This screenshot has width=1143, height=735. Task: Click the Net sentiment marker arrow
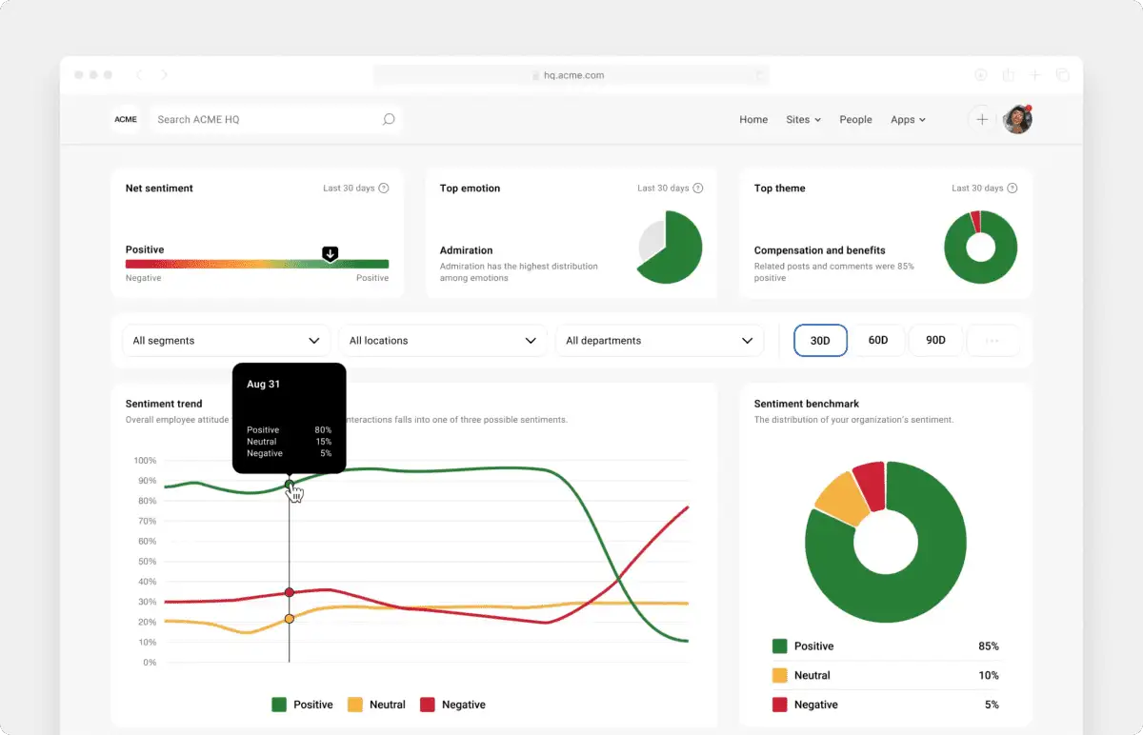click(331, 253)
